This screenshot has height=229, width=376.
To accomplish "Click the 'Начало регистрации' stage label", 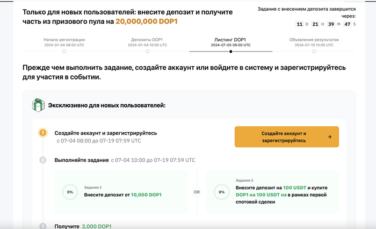I will pos(64,40).
